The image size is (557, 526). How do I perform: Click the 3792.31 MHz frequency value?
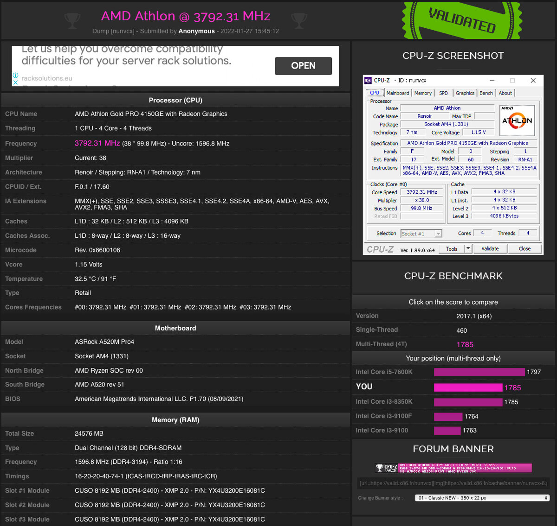97,143
